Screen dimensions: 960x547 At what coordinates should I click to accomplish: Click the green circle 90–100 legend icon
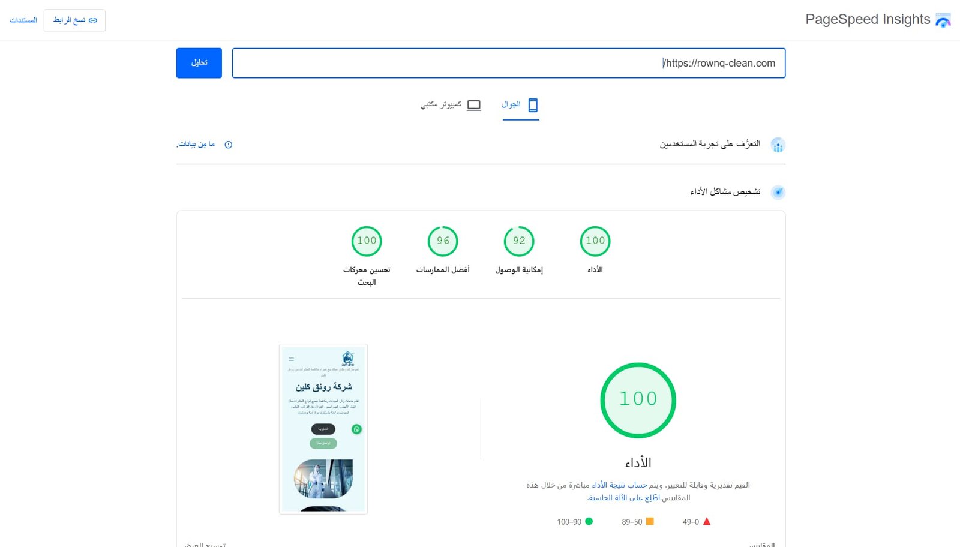pyautogui.click(x=589, y=521)
